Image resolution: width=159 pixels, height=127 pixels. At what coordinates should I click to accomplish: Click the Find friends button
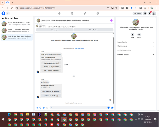137,13
